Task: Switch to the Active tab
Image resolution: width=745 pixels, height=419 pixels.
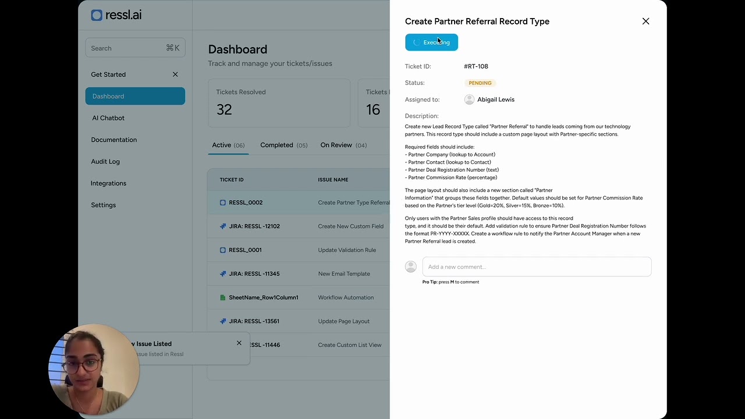Action: point(228,145)
